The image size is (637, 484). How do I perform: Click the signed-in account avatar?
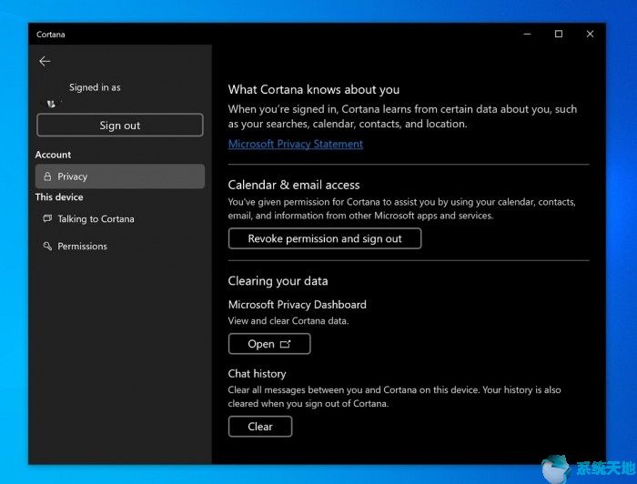click(x=51, y=104)
